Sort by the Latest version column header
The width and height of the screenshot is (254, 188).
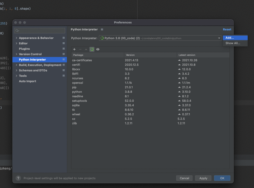coord(203,55)
